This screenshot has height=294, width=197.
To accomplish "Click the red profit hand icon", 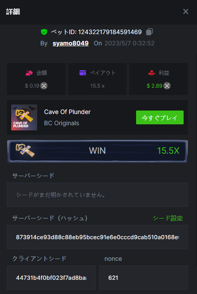I will click(x=152, y=73).
